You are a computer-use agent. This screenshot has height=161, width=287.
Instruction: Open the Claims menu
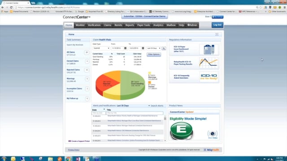point(108,25)
